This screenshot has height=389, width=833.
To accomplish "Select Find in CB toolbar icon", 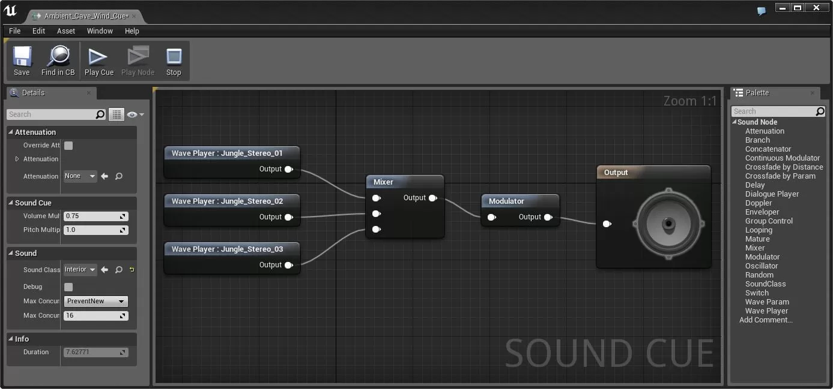I will [57, 60].
